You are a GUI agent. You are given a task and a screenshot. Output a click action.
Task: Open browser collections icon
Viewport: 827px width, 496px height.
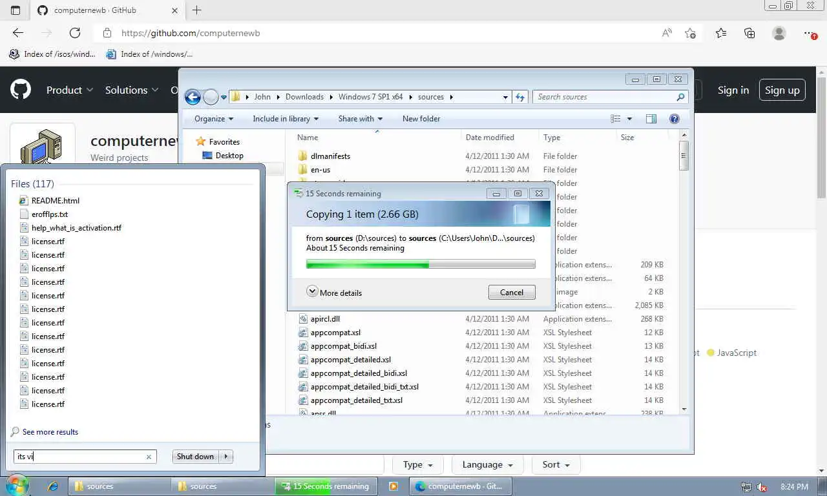[x=749, y=33]
